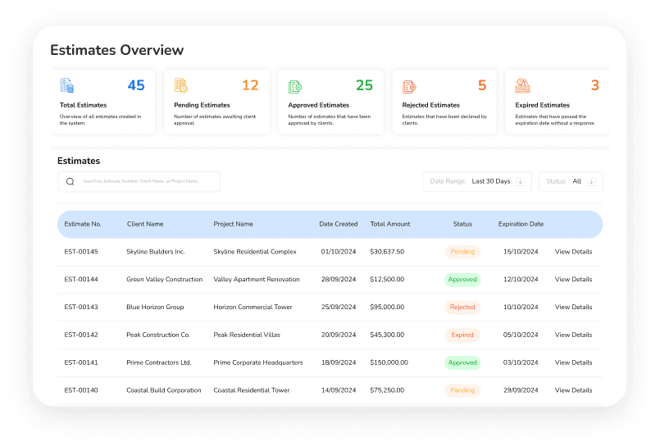Sort by Date Created column header
The image size is (660, 447).
339,224
